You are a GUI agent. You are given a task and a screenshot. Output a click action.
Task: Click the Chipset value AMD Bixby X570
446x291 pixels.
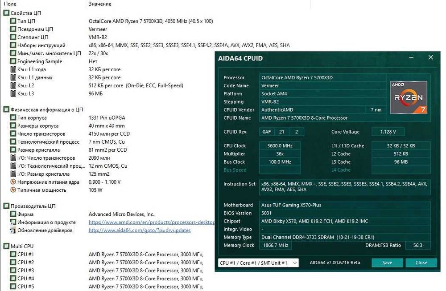point(344,221)
